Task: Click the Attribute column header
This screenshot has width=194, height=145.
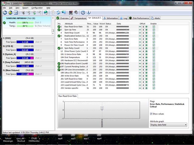Action: pyautogui.click(x=69, y=24)
